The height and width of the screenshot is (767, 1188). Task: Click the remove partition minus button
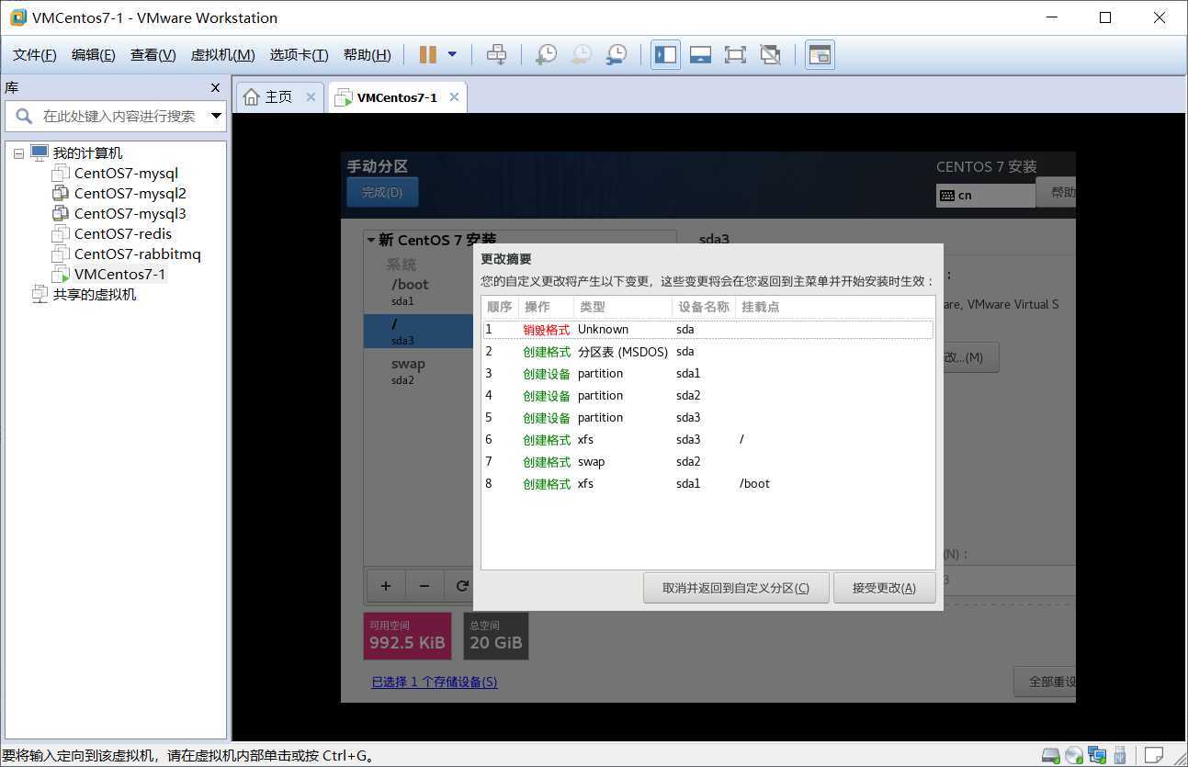coord(424,586)
